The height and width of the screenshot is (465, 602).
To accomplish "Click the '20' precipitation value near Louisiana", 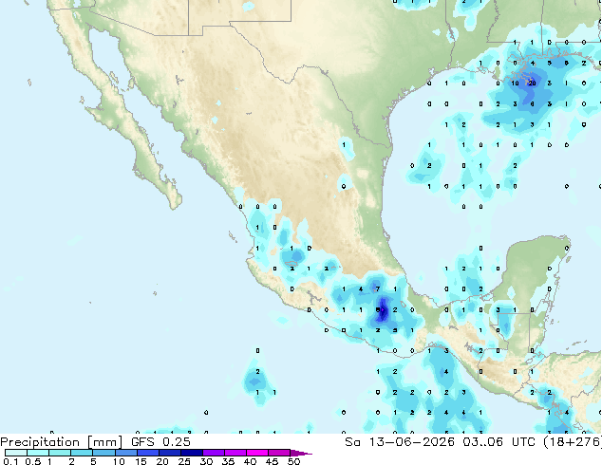I will [x=532, y=83].
